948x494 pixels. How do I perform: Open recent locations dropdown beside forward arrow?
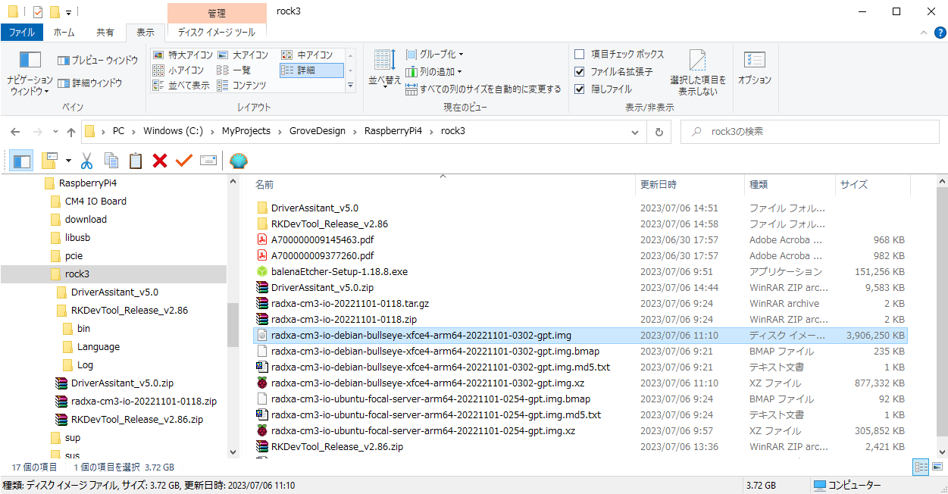(x=55, y=132)
